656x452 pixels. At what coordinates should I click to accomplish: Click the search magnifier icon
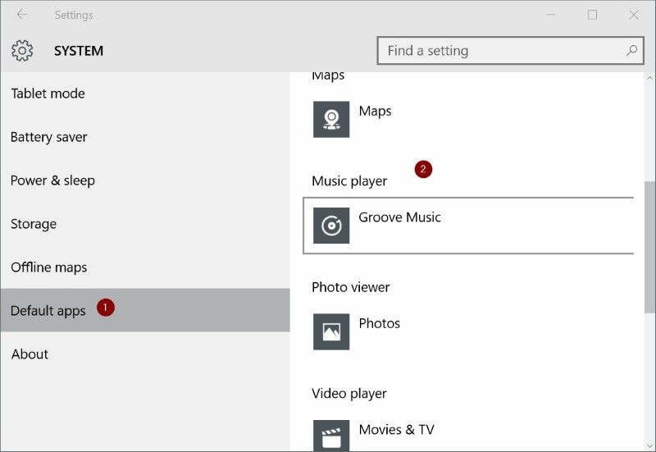coord(631,51)
